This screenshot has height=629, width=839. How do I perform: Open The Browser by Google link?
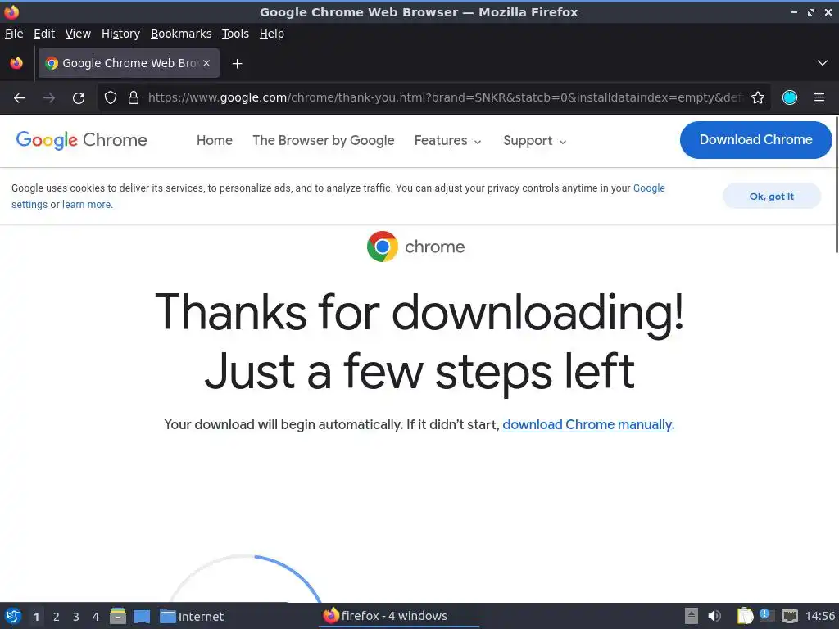point(323,140)
